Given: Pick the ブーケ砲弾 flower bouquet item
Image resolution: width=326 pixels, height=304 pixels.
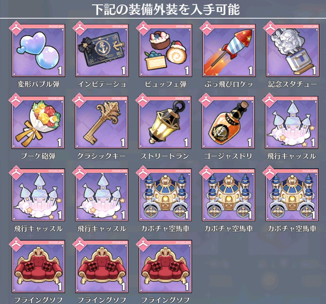Looking at the screenshot, I should tap(38, 123).
